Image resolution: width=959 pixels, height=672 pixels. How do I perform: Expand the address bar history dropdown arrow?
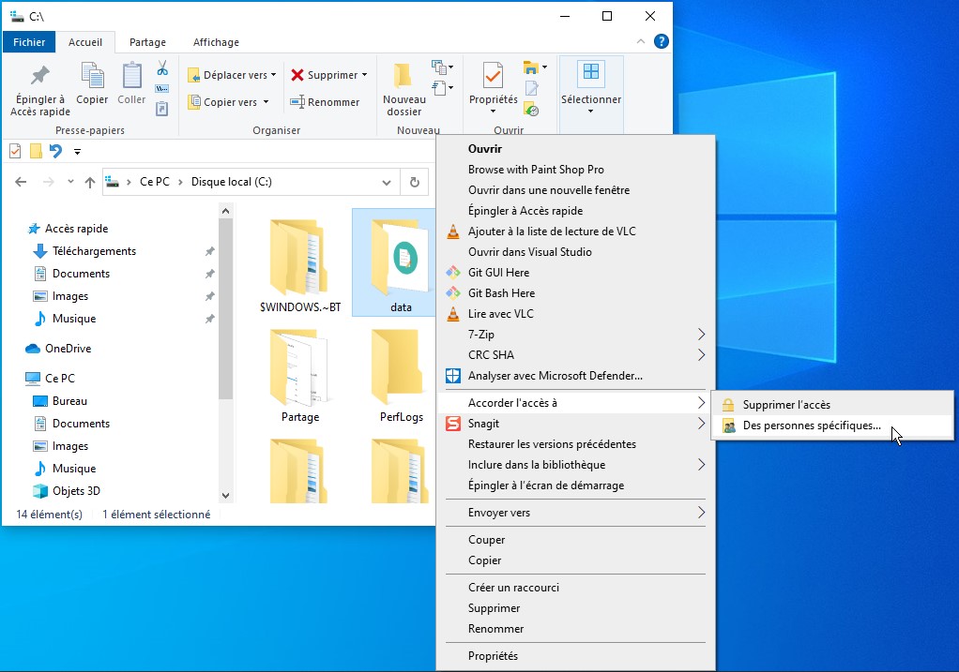point(387,183)
